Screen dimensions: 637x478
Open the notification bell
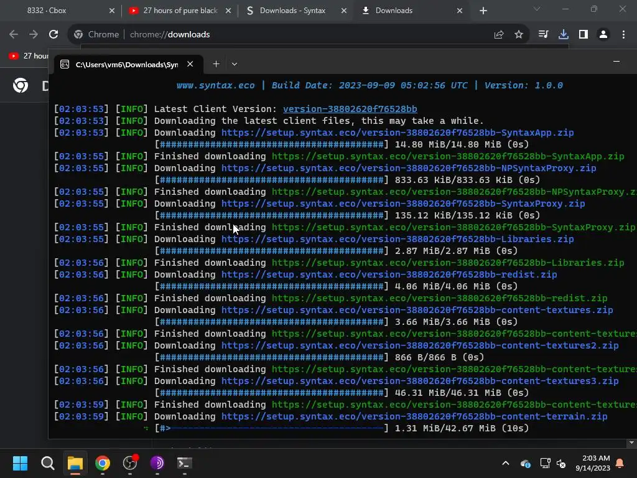pos(620,463)
